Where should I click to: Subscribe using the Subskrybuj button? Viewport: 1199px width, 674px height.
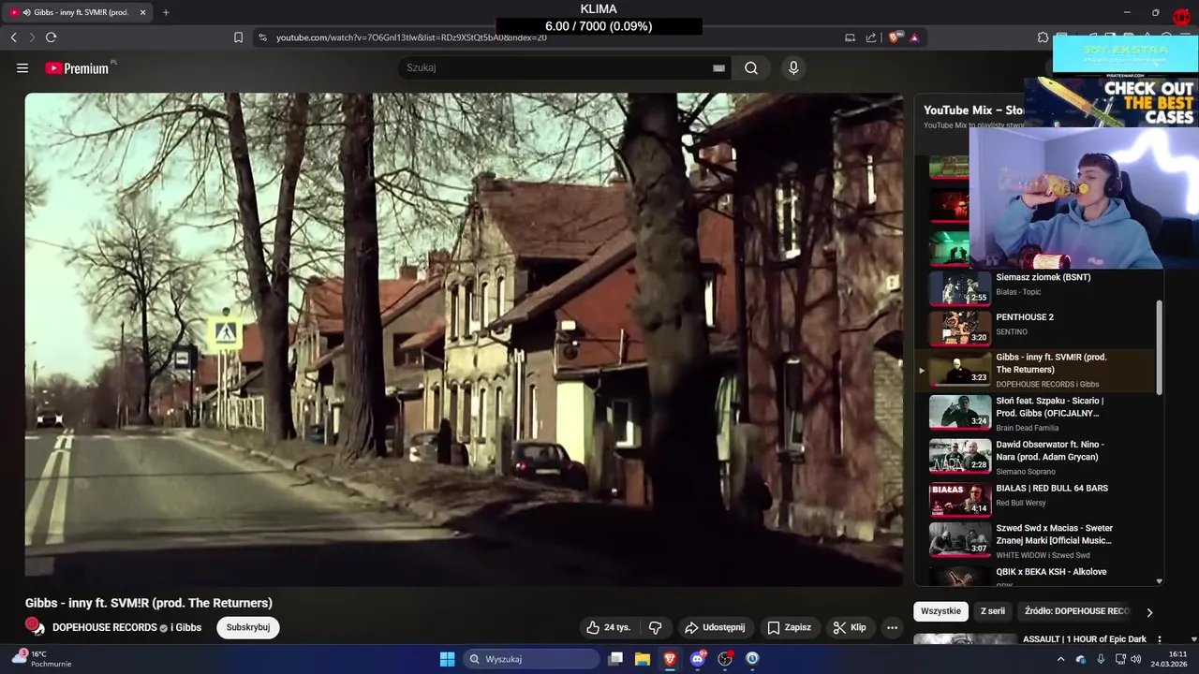point(248,627)
